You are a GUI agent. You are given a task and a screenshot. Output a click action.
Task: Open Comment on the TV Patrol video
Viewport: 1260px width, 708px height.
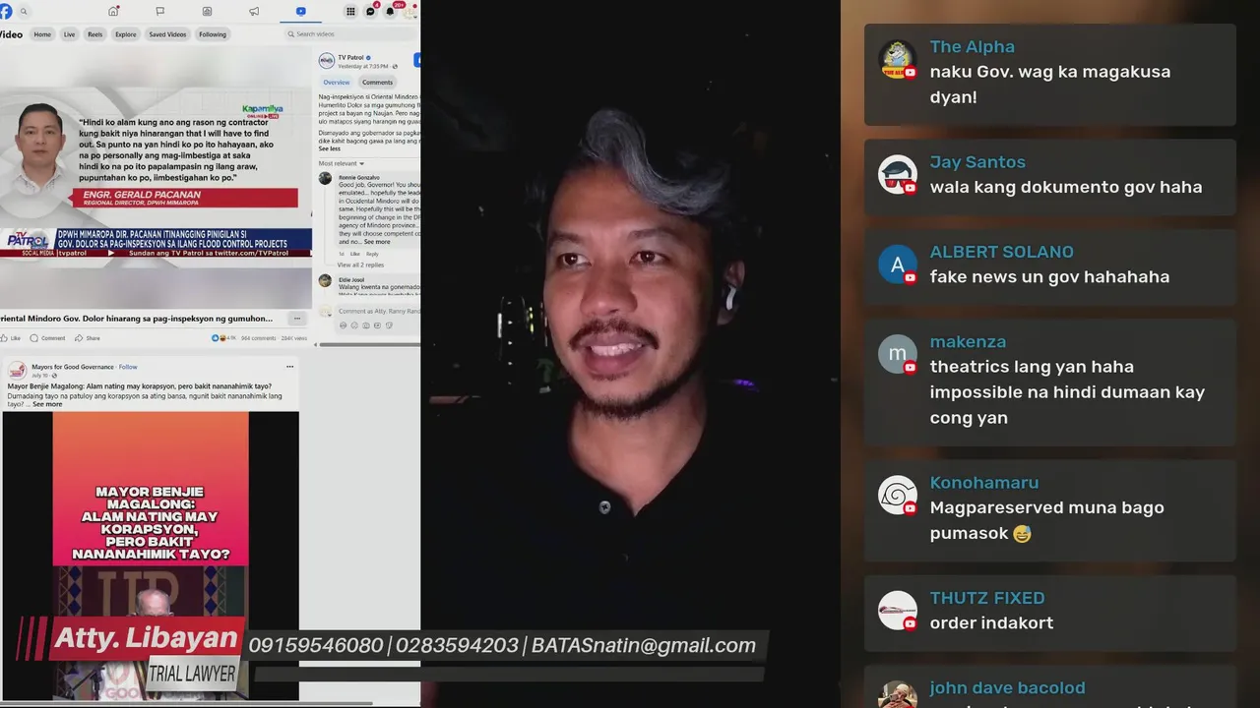click(48, 338)
